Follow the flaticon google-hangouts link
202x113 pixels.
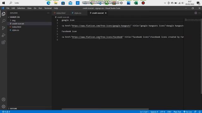[101, 26]
